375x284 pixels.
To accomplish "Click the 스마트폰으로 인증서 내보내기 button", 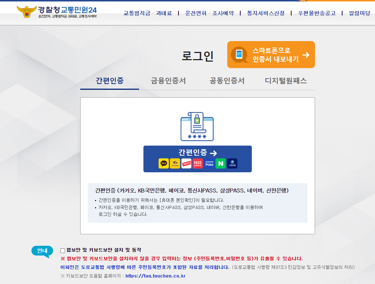I will [271, 55].
